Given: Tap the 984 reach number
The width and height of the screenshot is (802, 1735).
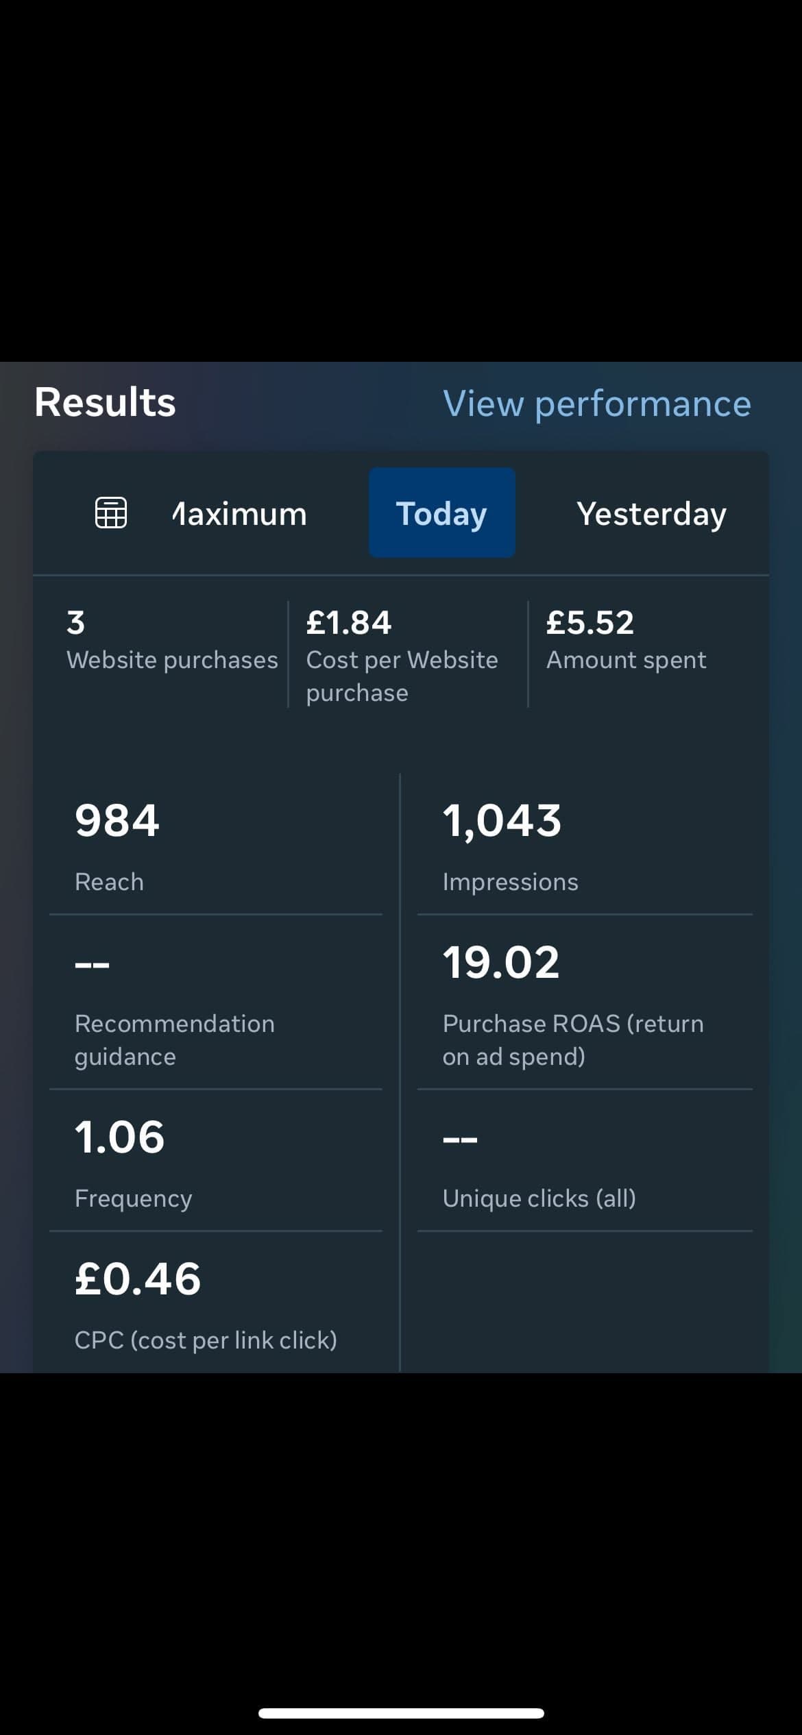Looking at the screenshot, I should coord(117,820).
